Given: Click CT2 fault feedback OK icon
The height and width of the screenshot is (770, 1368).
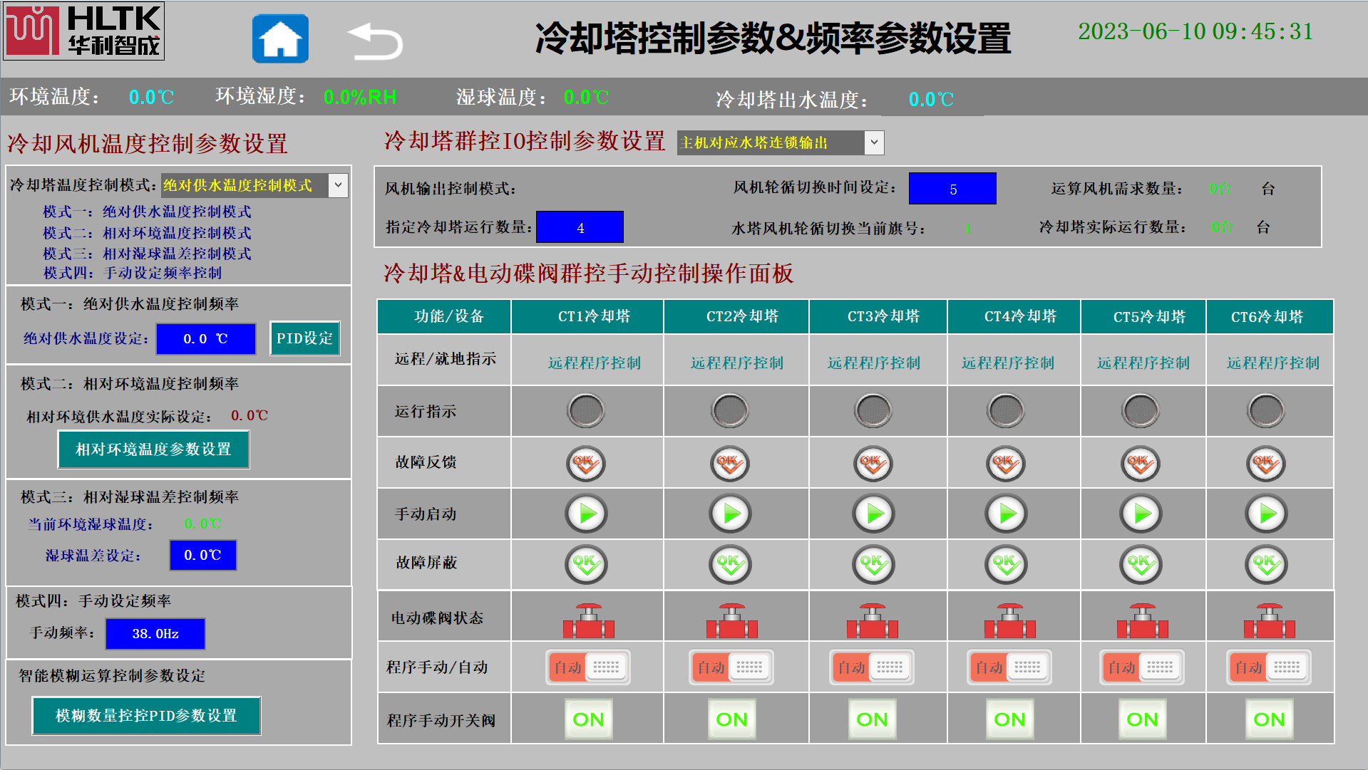Looking at the screenshot, I should click(730, 464).
